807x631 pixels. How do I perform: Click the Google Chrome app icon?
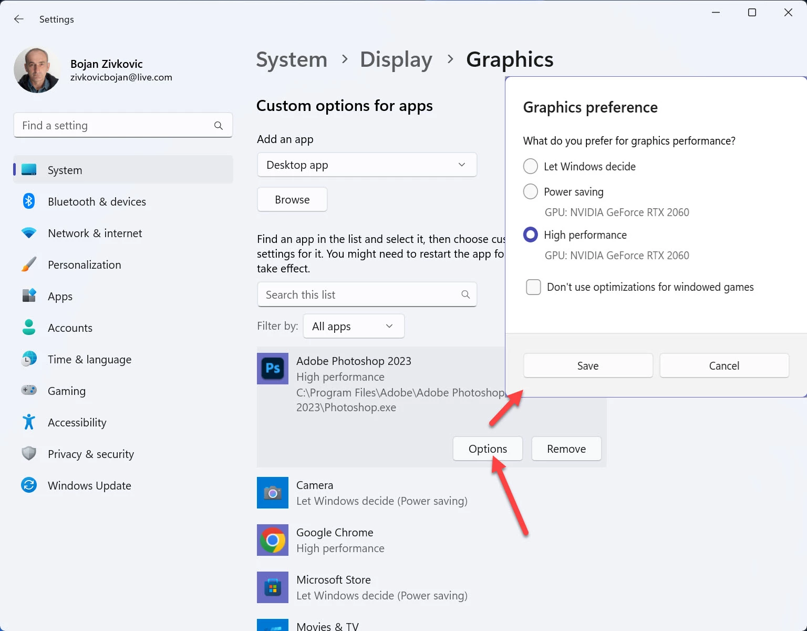(273, 540)
